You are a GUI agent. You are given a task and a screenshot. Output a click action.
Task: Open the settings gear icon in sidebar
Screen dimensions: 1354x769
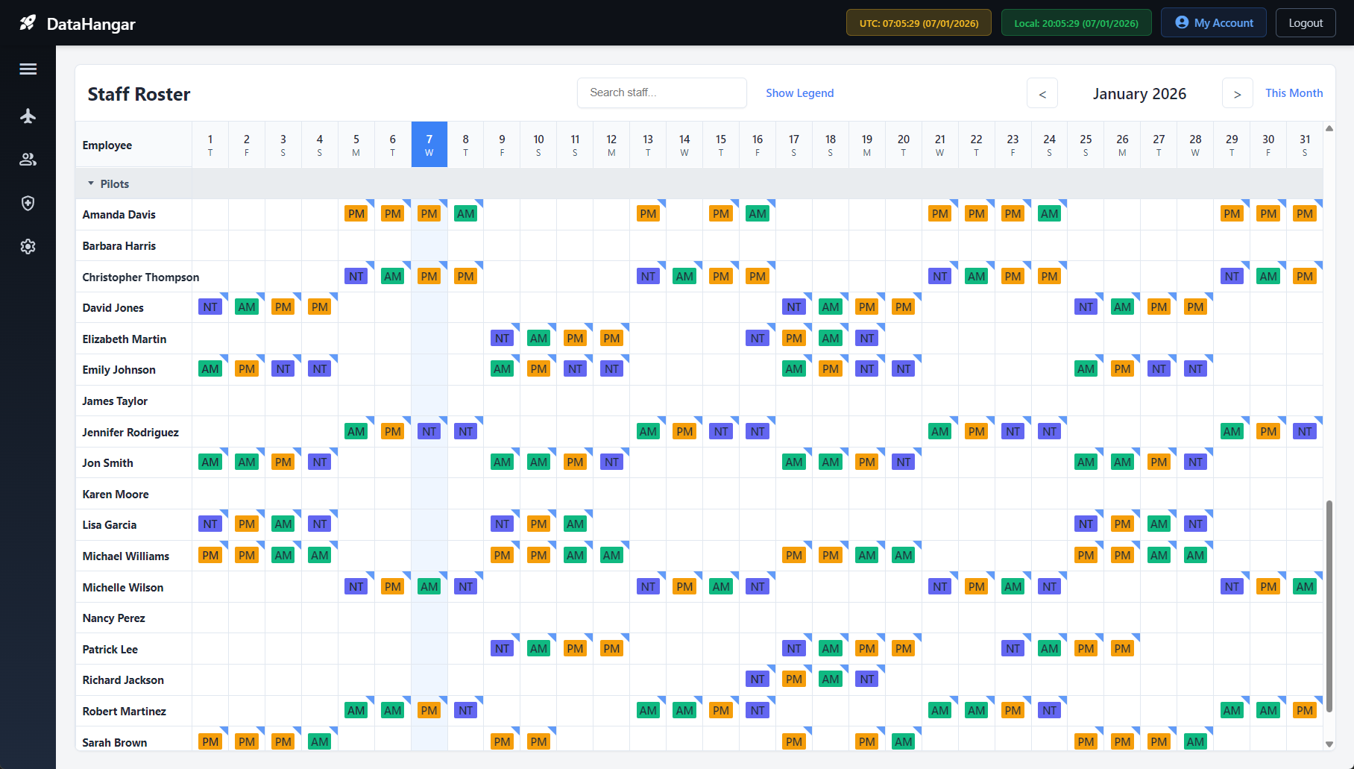(28, 247)
